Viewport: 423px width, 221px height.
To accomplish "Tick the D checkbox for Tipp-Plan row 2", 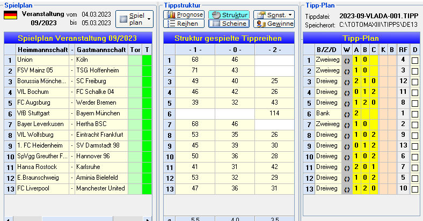I will 415,71.
